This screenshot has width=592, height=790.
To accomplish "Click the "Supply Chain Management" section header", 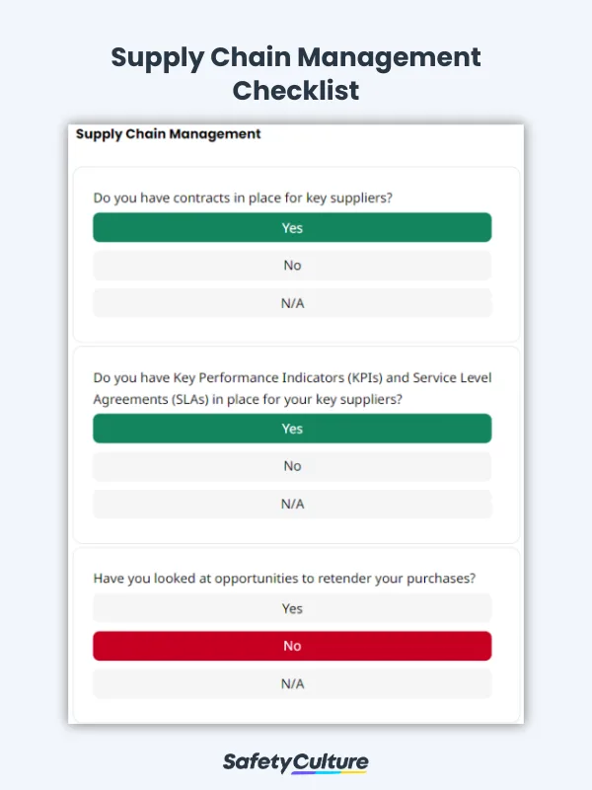I will 168,134.
